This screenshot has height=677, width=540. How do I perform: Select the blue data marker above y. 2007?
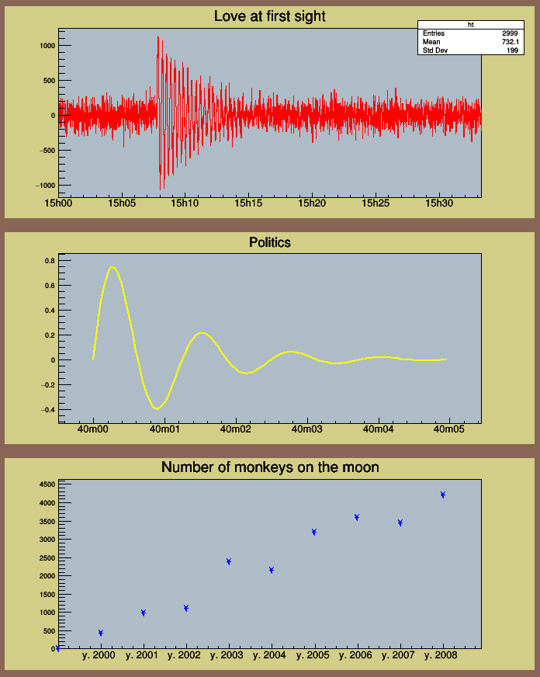pyautogui.click(x=400, y=523)
